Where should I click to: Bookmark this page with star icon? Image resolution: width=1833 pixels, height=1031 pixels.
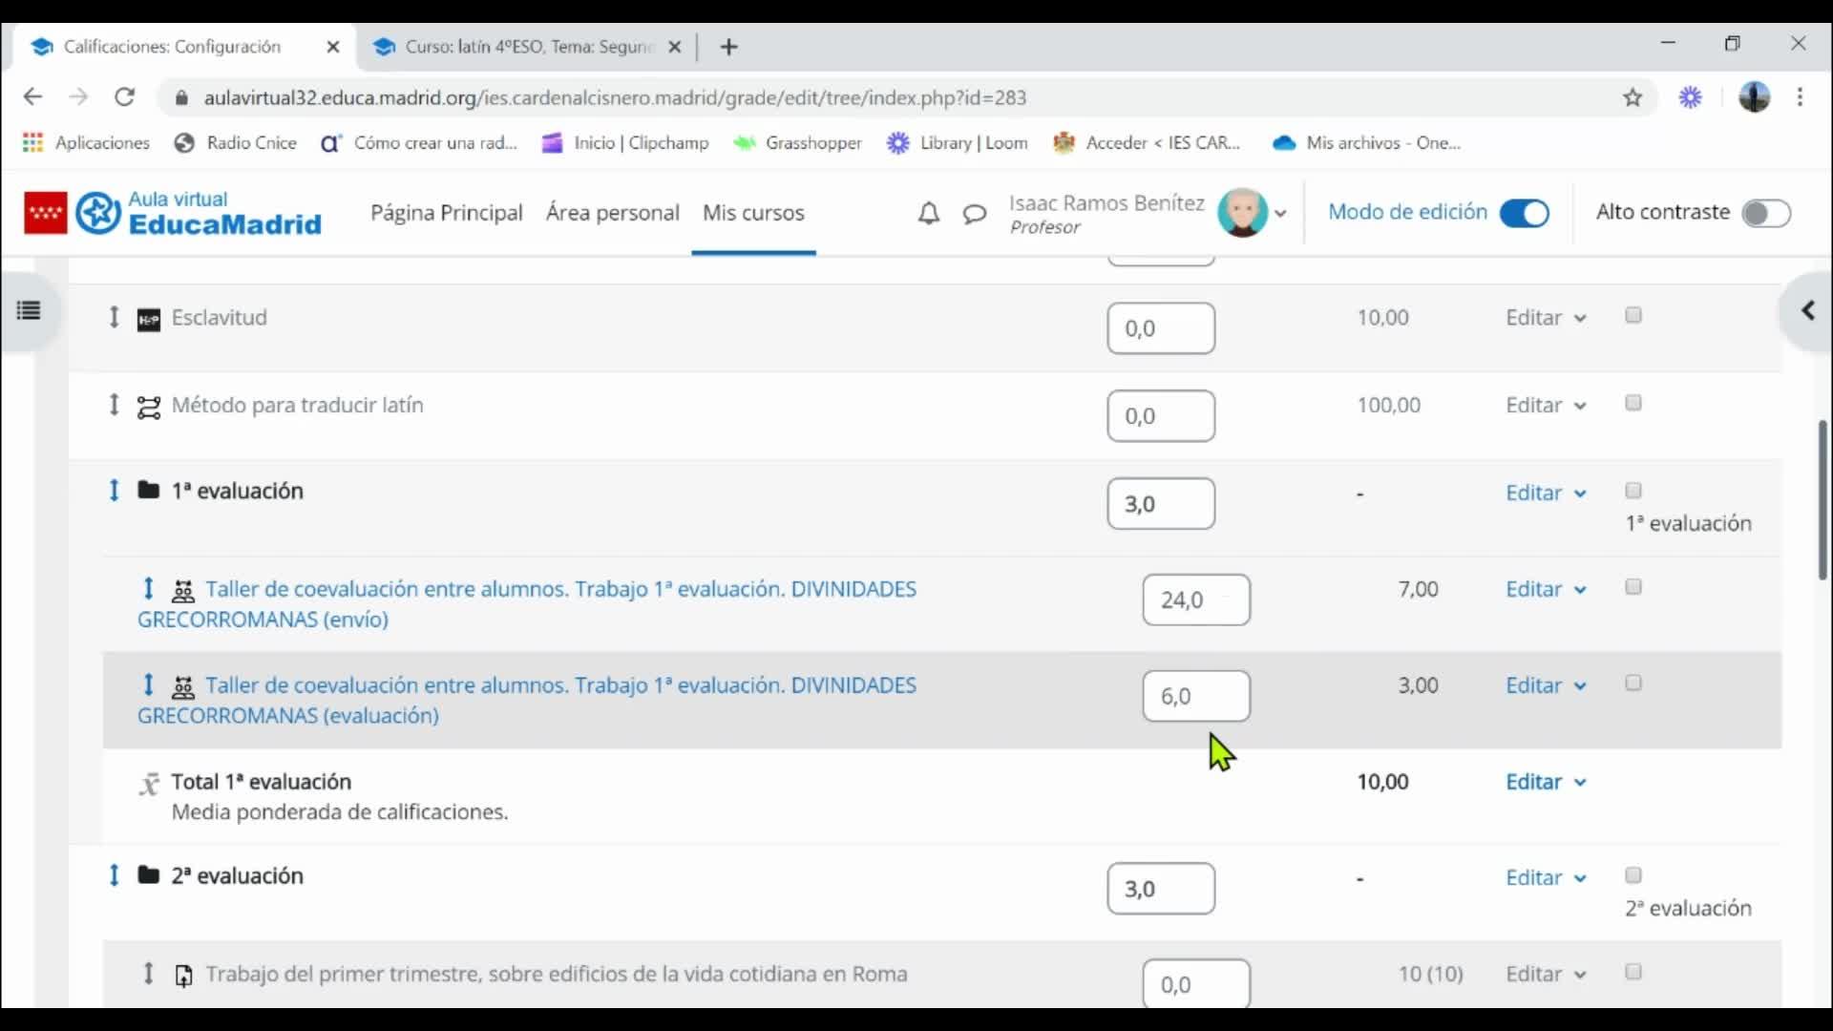(1633, 97)
